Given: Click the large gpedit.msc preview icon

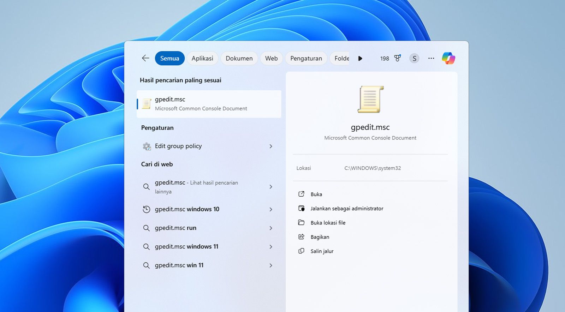Looking at the screenshot, I should [370, 100].
